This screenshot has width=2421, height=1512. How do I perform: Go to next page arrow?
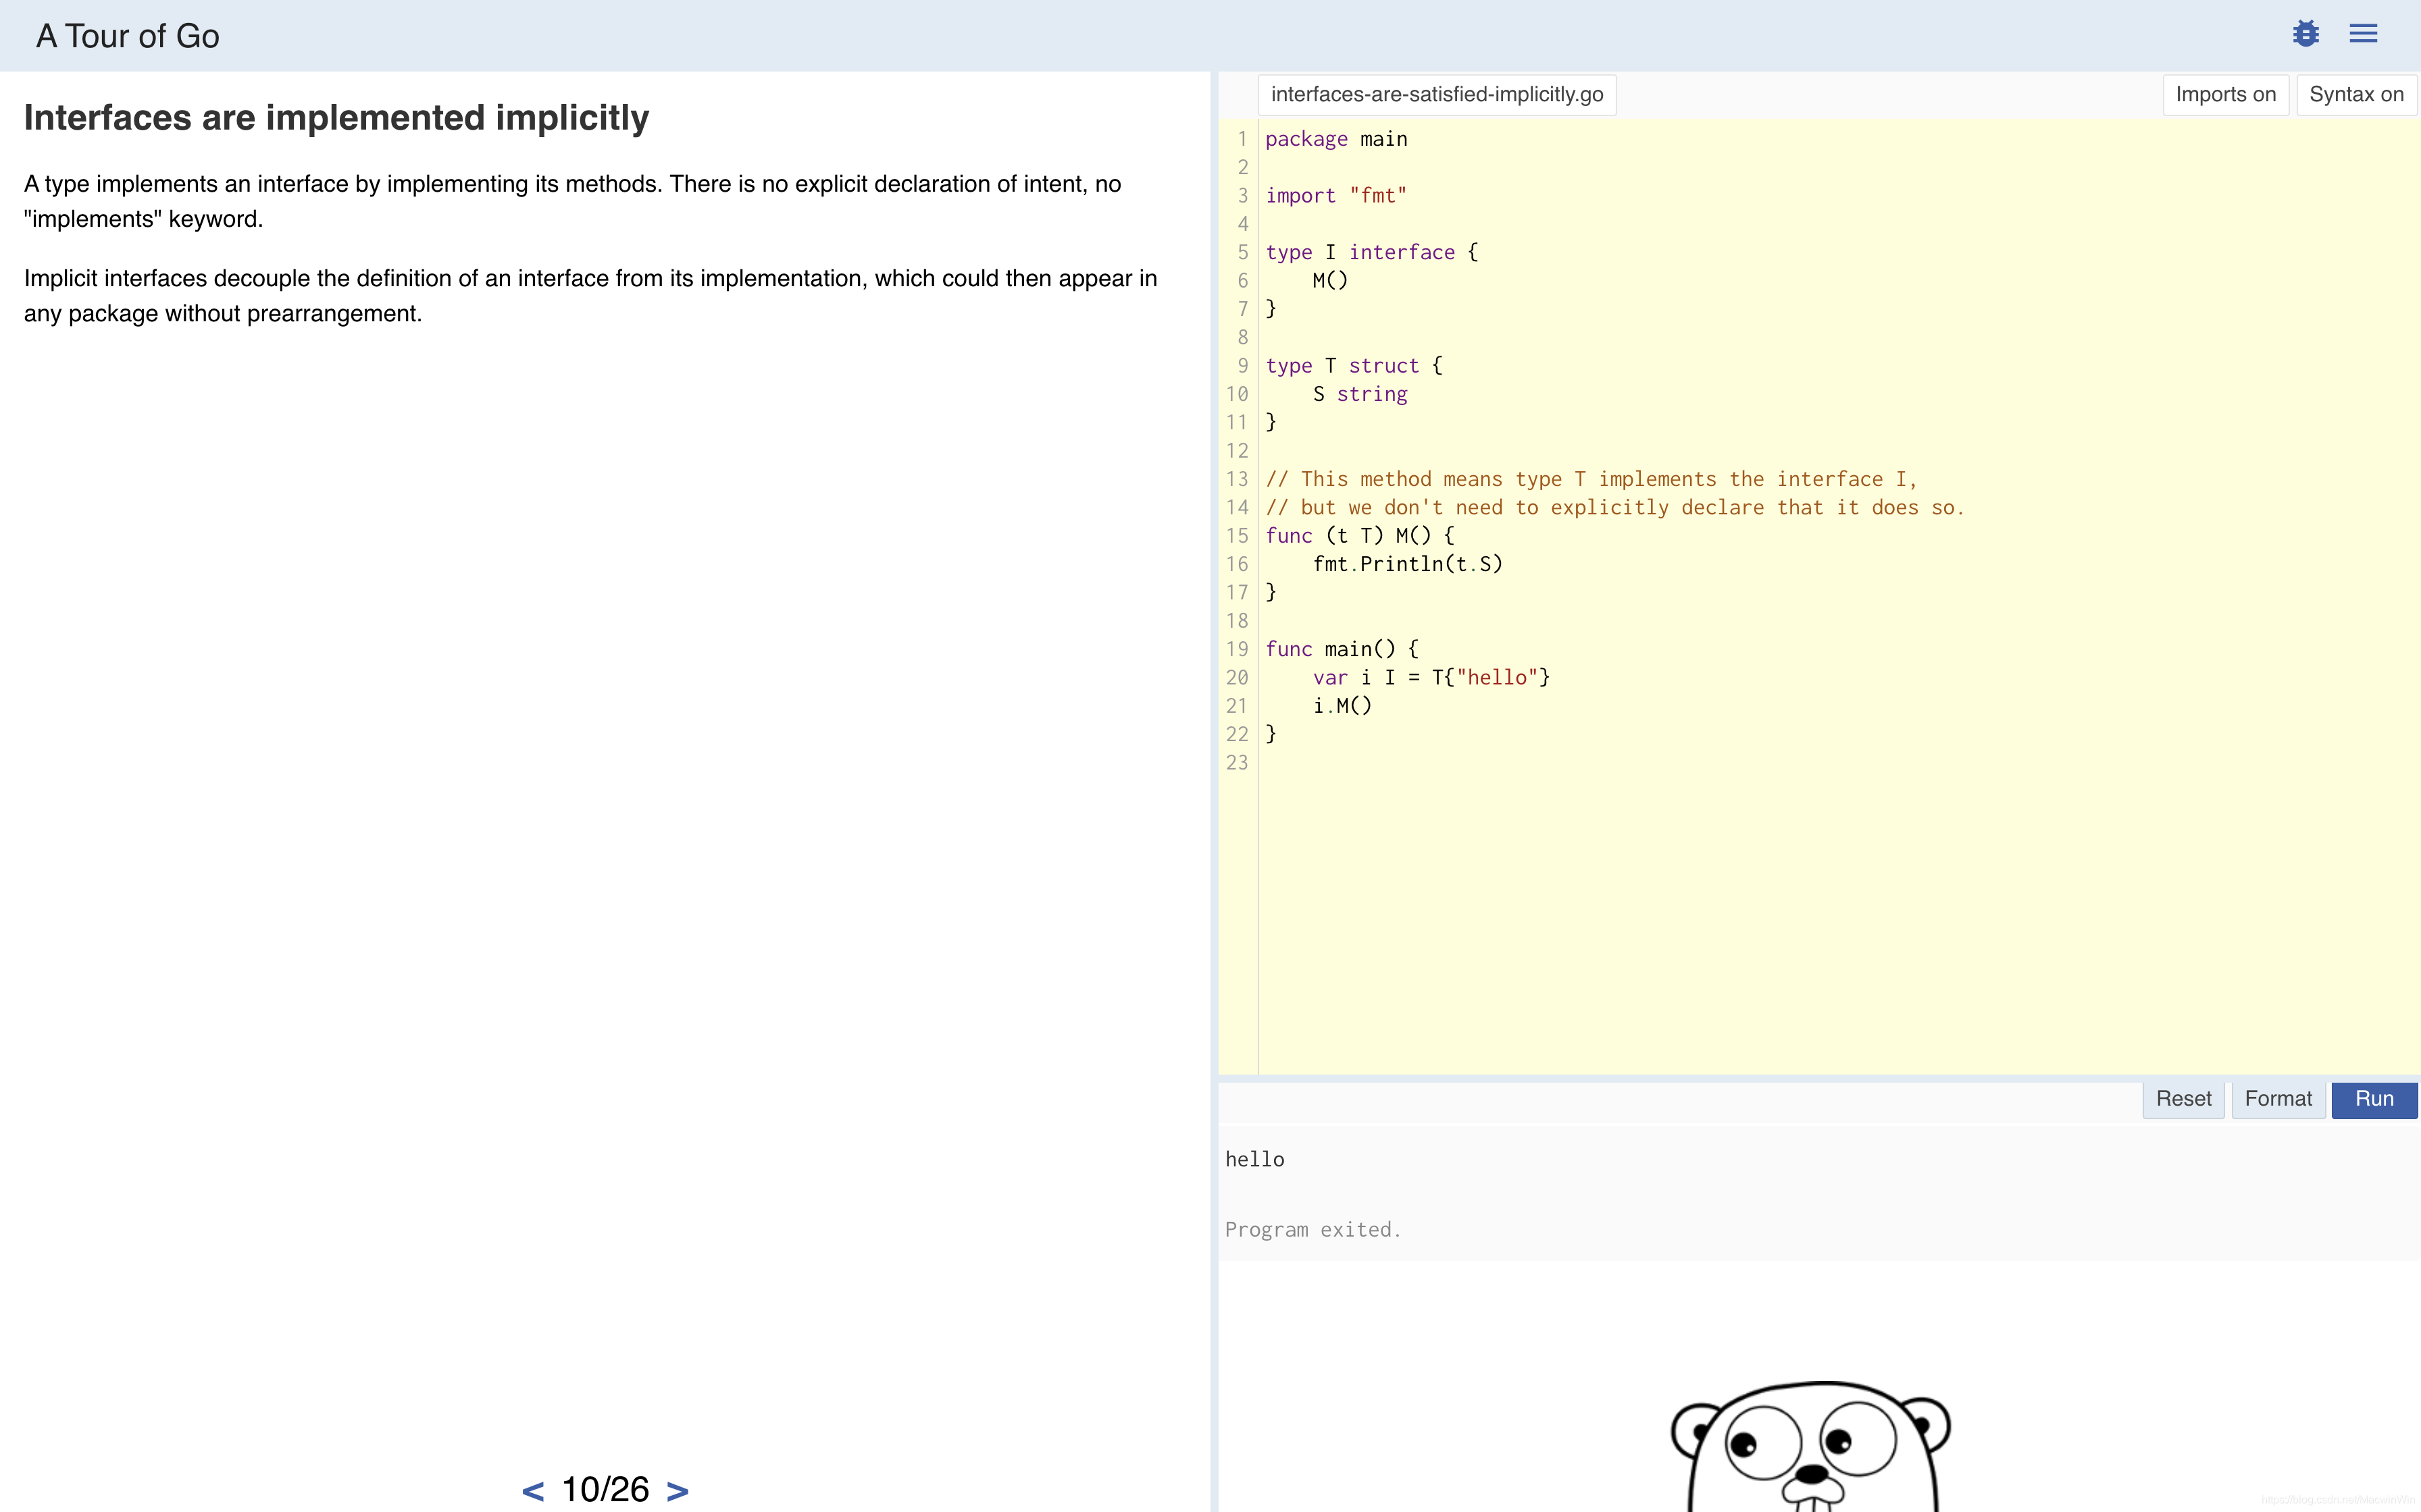pyautogui.click(x=678, y=1491)
